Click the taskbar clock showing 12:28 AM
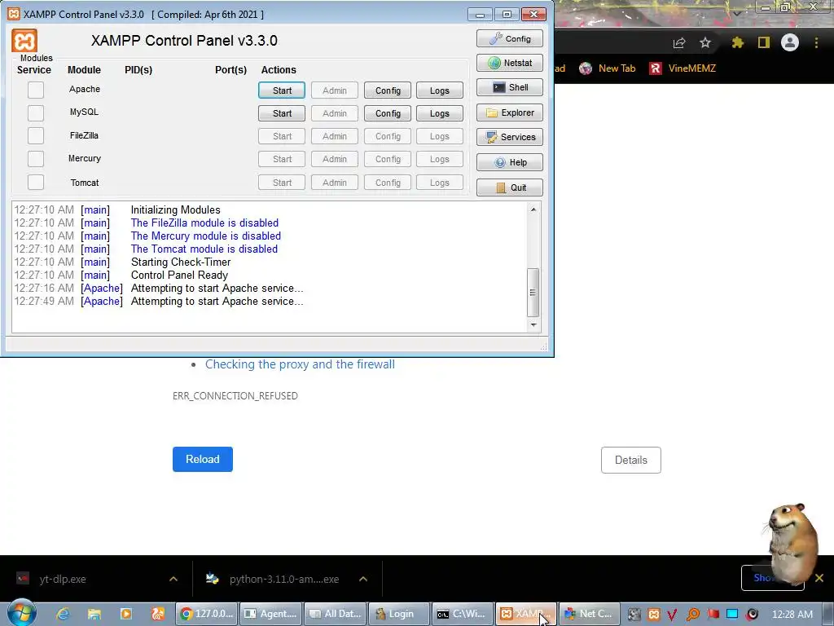Screen dimensions: 834x626 point(792,615)
